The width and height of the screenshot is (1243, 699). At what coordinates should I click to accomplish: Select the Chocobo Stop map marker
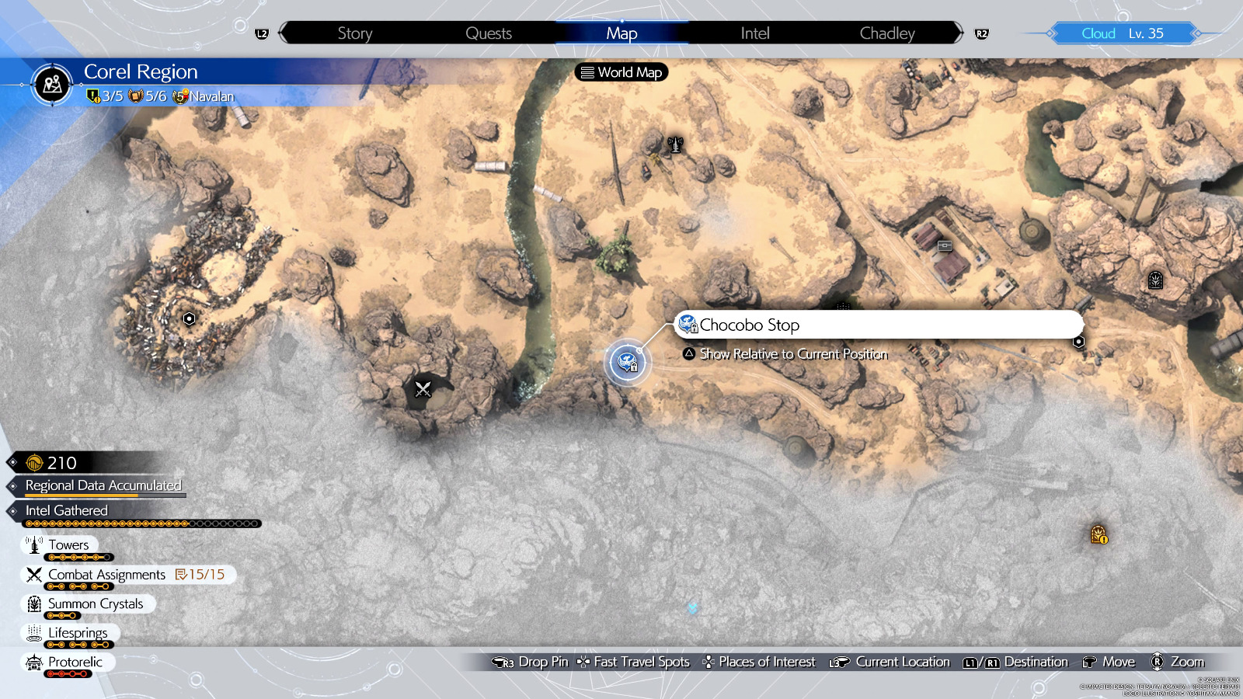(x=627, y=362)
